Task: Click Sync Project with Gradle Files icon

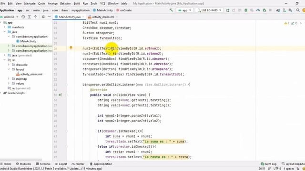Action: click(x=278, y=10)
